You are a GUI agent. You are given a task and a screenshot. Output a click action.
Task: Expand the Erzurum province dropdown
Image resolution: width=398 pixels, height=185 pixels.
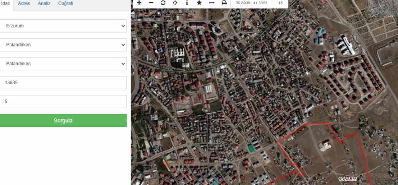click(63, 26)
